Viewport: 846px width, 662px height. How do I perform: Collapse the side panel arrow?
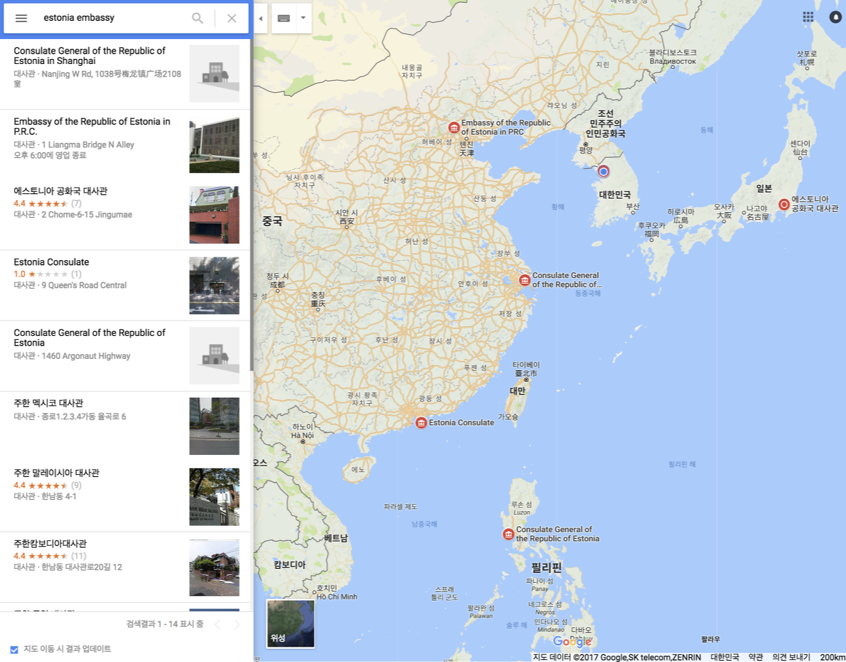pos(260,18)
